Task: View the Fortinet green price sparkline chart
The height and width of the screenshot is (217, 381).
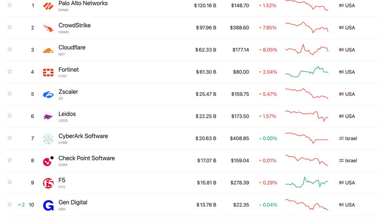Action: click(x=307, y=72)
